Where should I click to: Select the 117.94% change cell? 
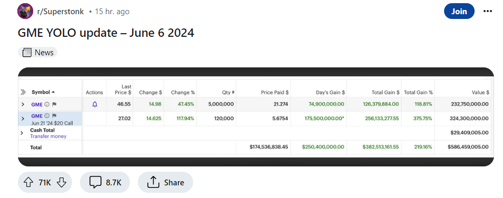click(x=185, y=118)
